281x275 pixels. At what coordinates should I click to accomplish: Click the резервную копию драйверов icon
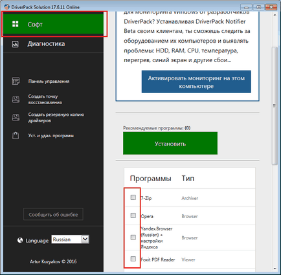[x=16, y=117]
